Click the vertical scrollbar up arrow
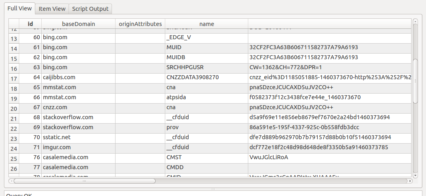Screen dimensions: 426x196 415,21
